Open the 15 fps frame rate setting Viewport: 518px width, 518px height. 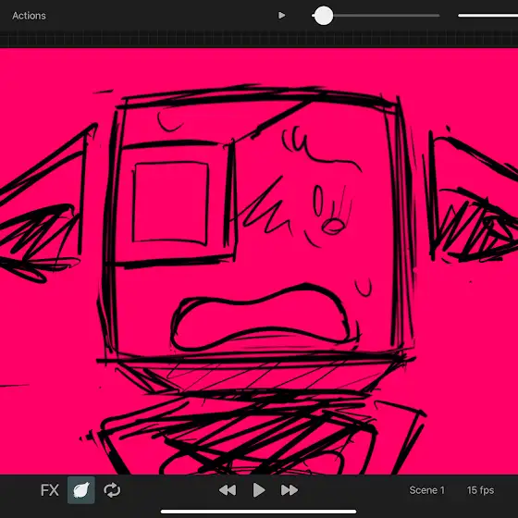(480, 490)
